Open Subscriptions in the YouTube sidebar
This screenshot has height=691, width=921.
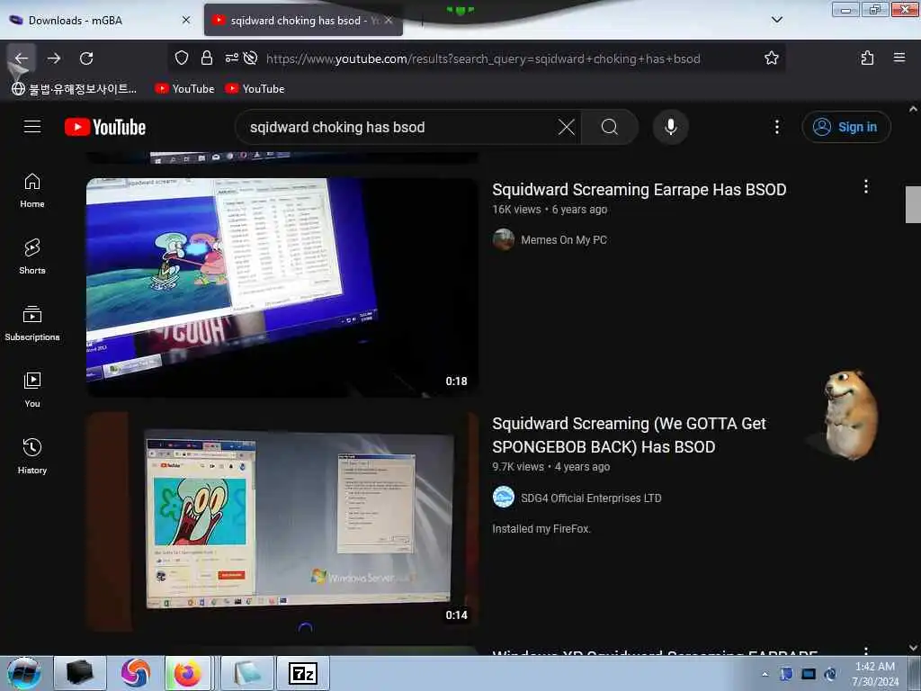[x=32, y=324]
